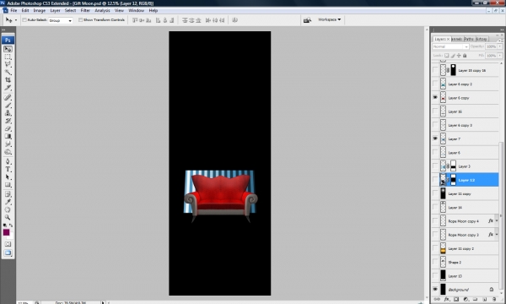Show Layer 13 by its visibility box
Viewport: 506px width, 304px height.
point(435,275)
